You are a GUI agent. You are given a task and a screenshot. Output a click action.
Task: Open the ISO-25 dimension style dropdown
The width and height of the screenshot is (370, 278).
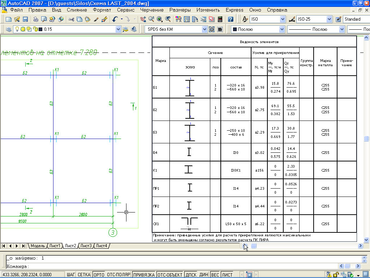click(329, 19)
